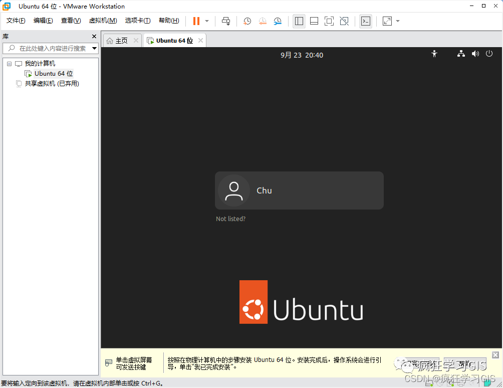
Task: Click the Ubuntu power icon
Action: [x=489, y=54]
